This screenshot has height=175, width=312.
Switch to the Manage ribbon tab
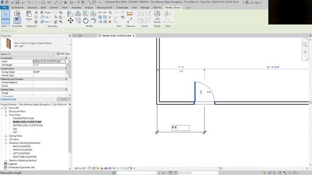tap(145, 8)
